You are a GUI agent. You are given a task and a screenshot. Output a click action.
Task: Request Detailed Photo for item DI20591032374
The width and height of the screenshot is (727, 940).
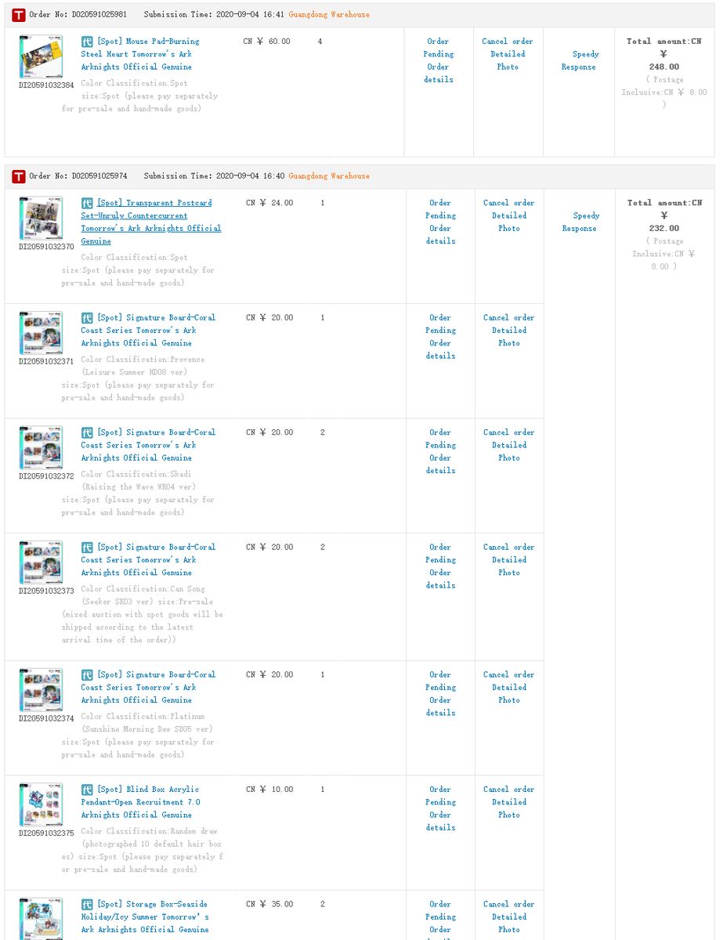pos(509,693)
